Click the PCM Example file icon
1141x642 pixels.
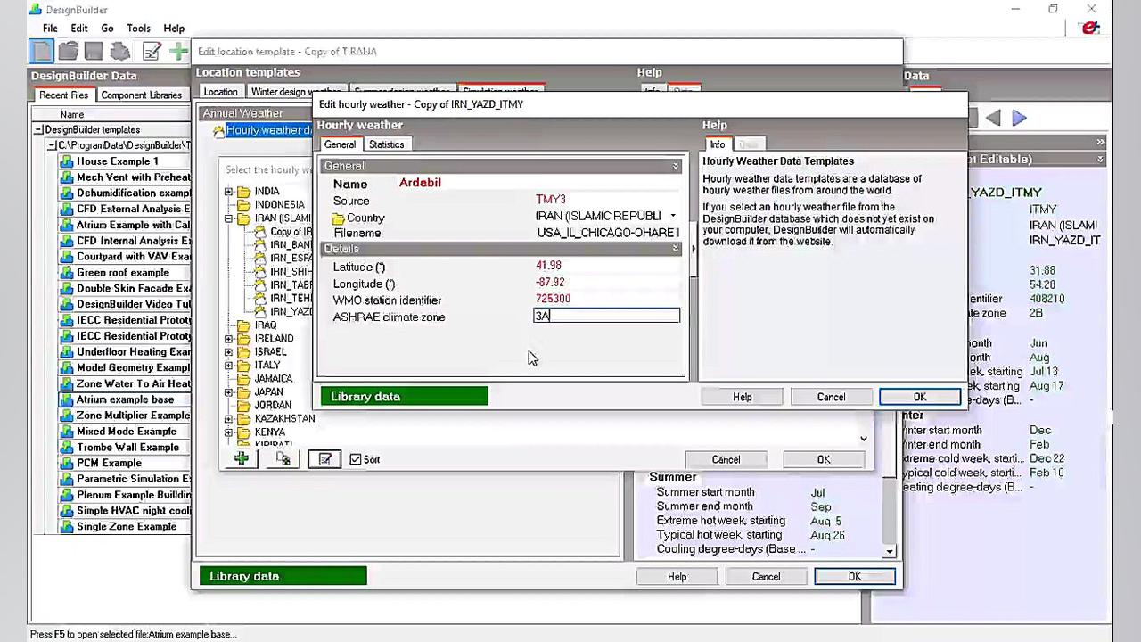67,463
